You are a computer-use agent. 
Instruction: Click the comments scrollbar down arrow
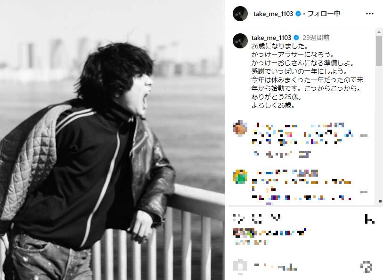point(380,201)
